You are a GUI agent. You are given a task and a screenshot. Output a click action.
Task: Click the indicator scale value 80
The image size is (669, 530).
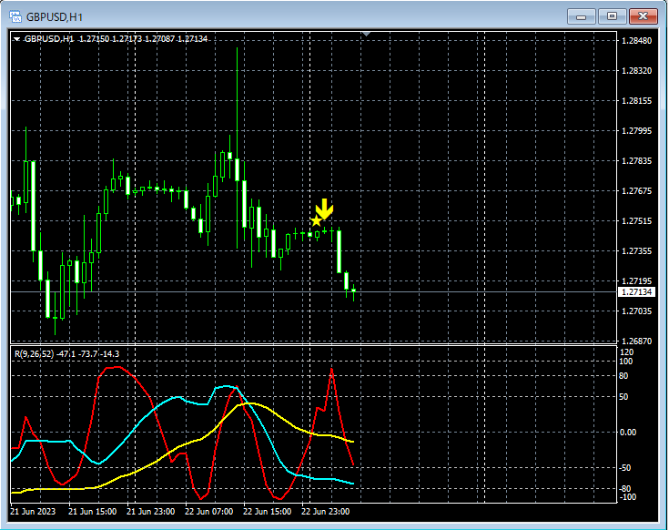[623, 376]
